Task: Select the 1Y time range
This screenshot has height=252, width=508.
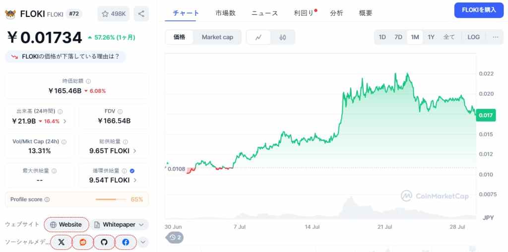Action: tap(431, 37)
